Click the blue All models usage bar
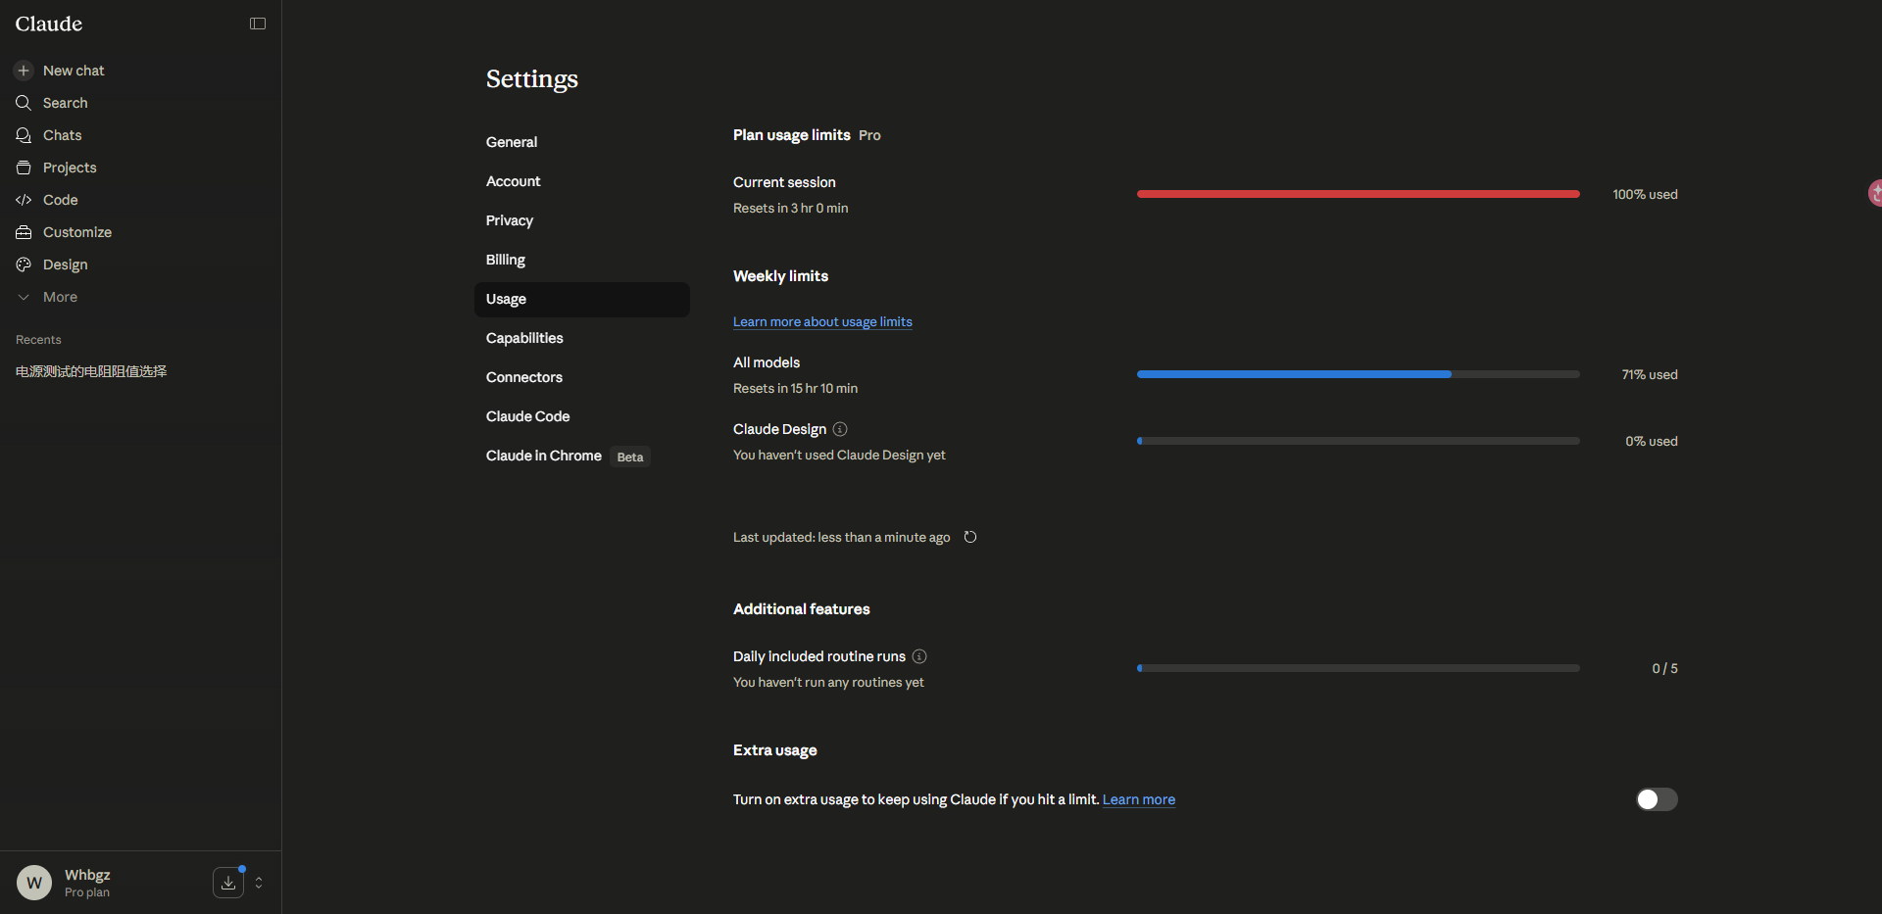 tap(1359, 374)
